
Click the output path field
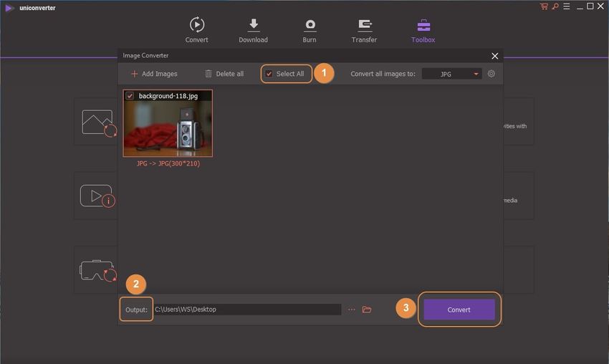pyautogui.click(x=246, y=310)
